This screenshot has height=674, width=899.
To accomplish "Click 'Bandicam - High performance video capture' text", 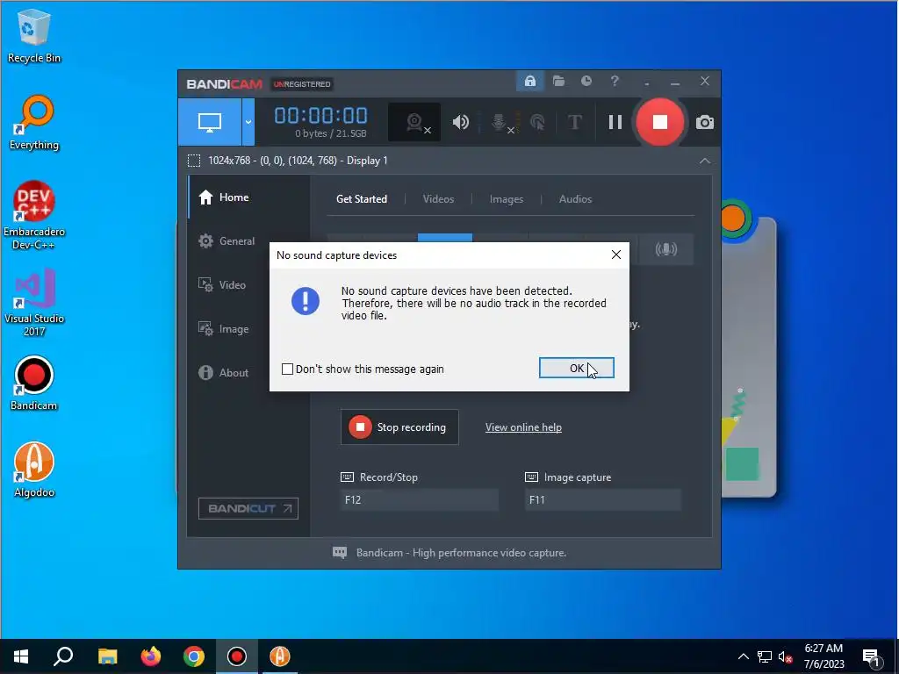I will click(461, 553).
